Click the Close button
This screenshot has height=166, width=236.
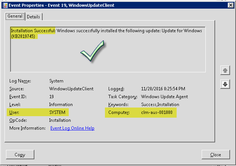[x=216, y=154]
